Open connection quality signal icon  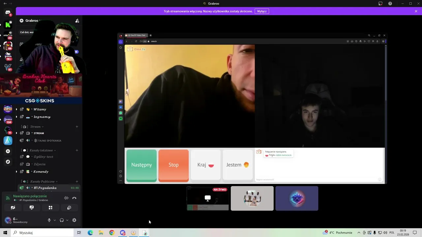coord(8,198)
